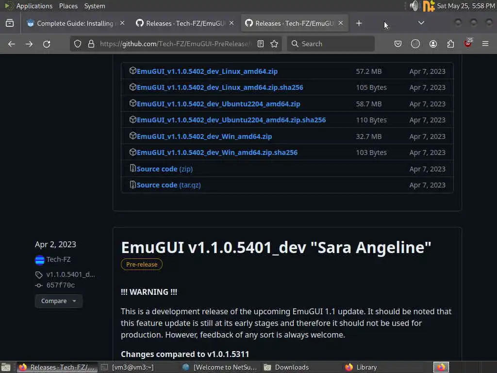Download Linux_amd64.zip.sha256 checksum
497x373 pixels.
(x=220, y=87)
